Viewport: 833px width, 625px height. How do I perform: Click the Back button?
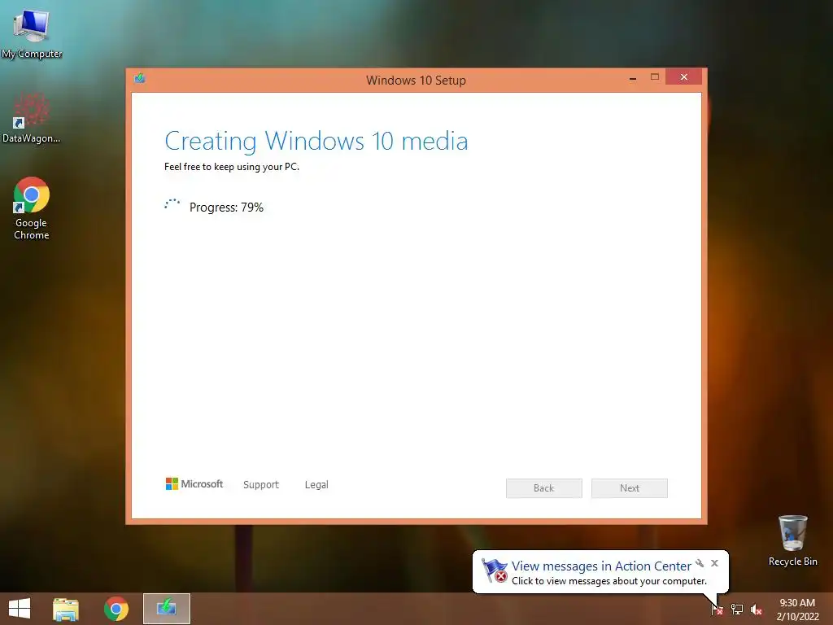[x=544, y=488]
